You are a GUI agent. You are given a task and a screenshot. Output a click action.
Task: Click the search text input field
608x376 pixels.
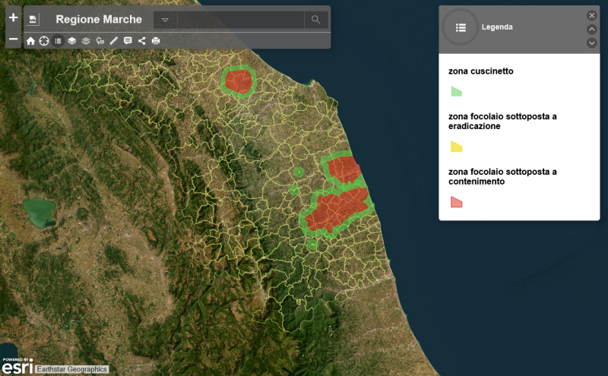click(240, 20)
